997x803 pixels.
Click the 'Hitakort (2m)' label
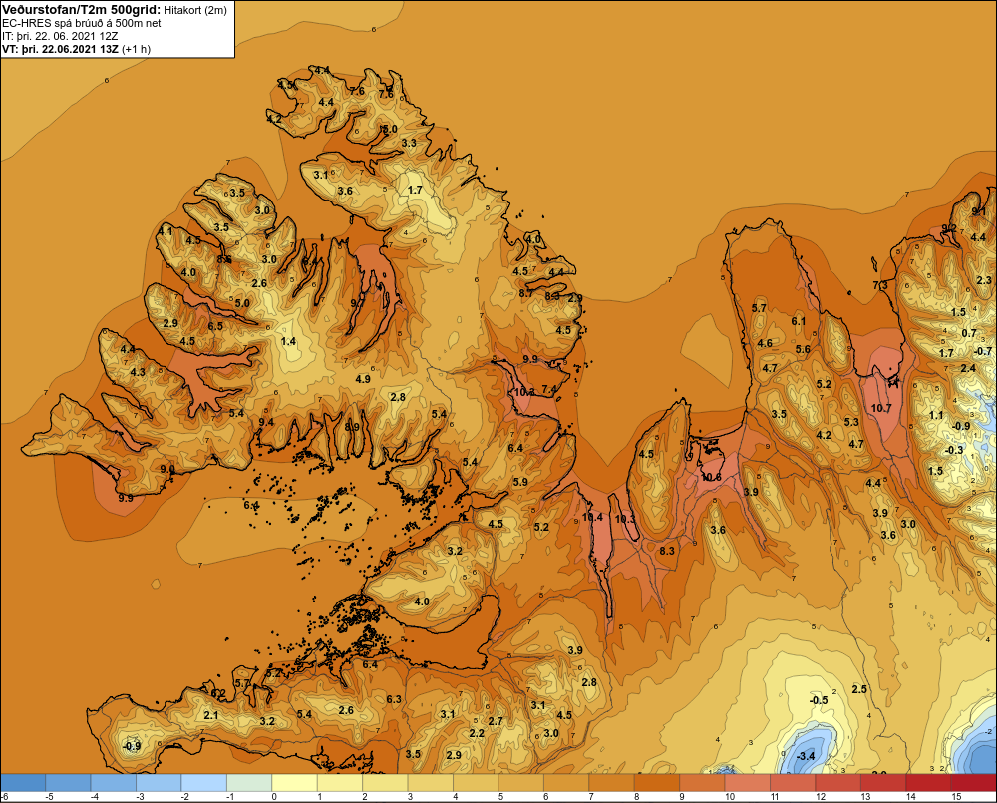click(195, 10)
